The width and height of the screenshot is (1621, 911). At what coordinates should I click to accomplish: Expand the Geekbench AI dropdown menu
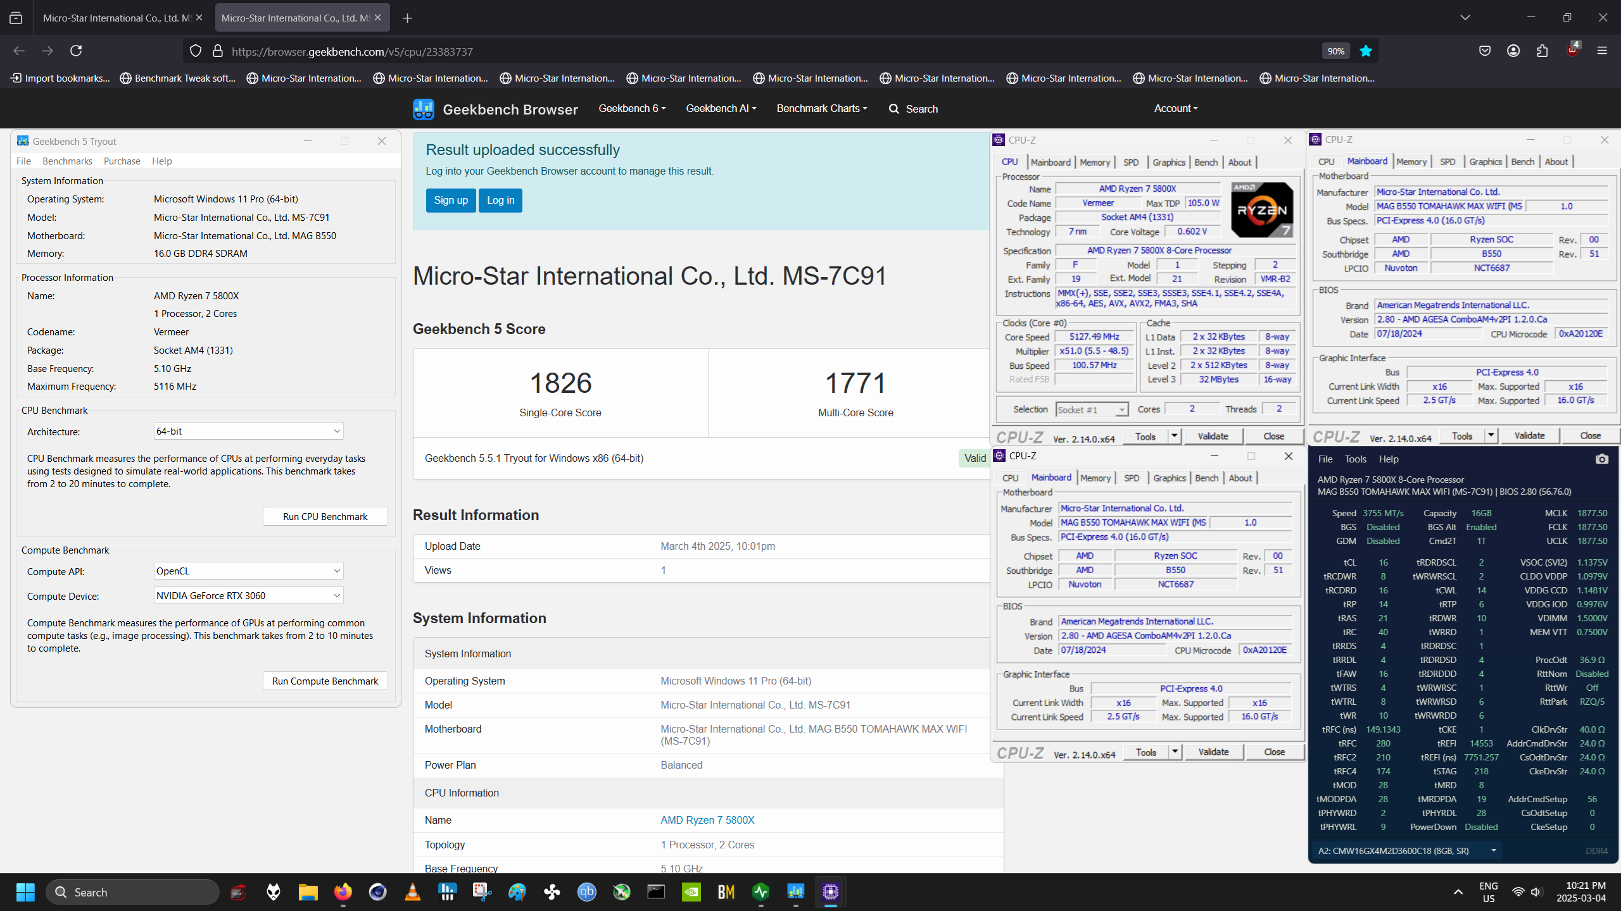(721, 108)
